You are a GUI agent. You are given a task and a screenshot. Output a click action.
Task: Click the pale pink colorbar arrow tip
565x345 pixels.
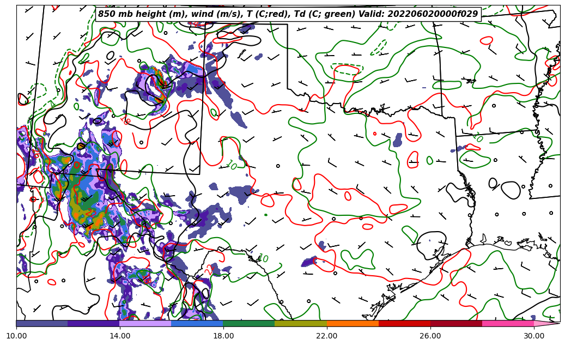point(546,323)
